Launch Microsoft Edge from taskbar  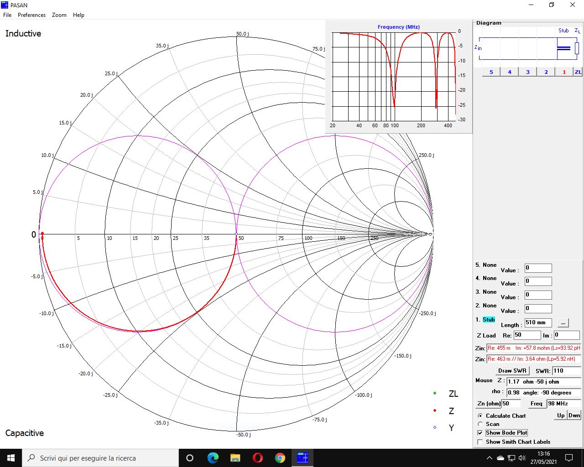tap(213, 458)
